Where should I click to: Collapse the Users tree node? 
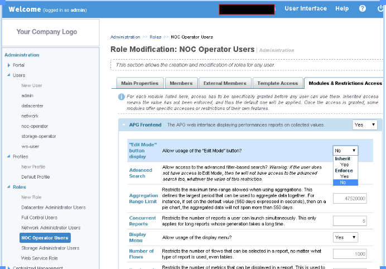(8, 75)
